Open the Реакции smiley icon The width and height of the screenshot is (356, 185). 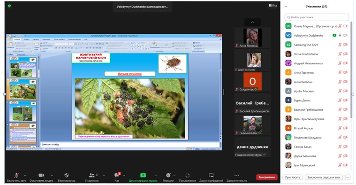168,175
